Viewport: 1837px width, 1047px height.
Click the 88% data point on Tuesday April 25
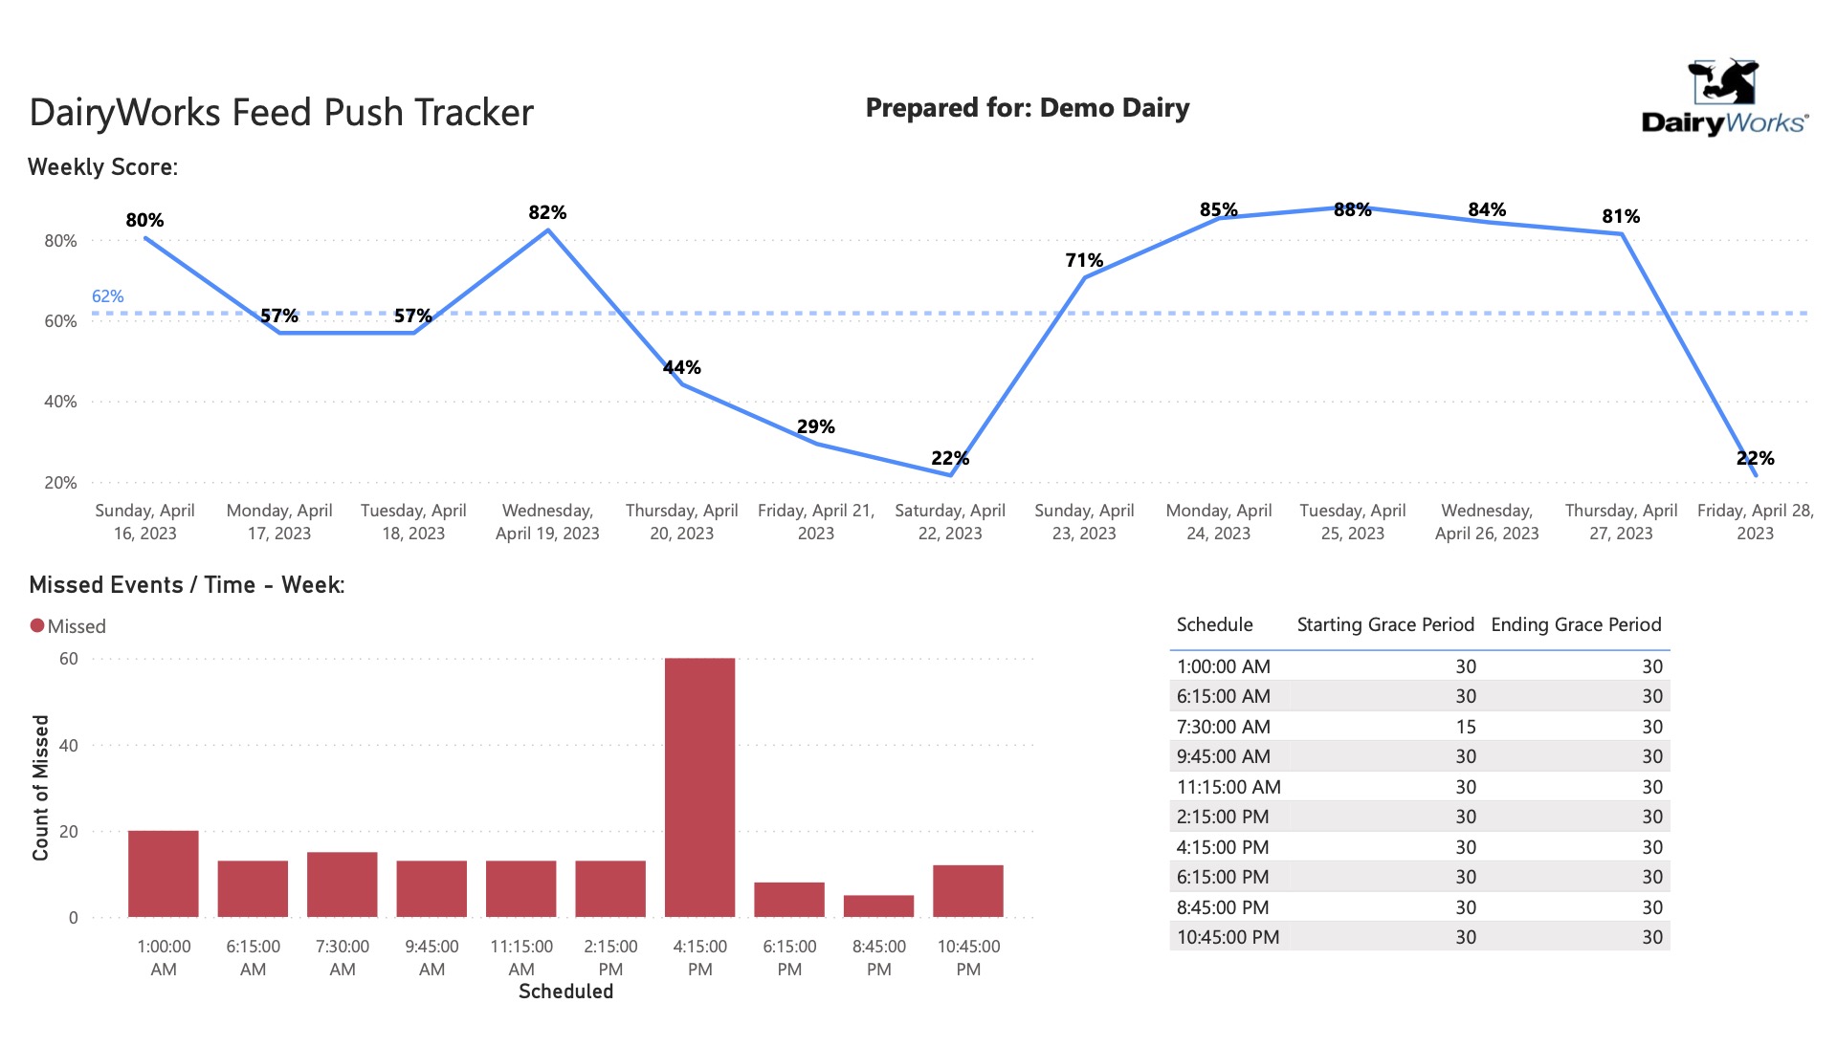pyautogui.click(x=1352, y=207)
